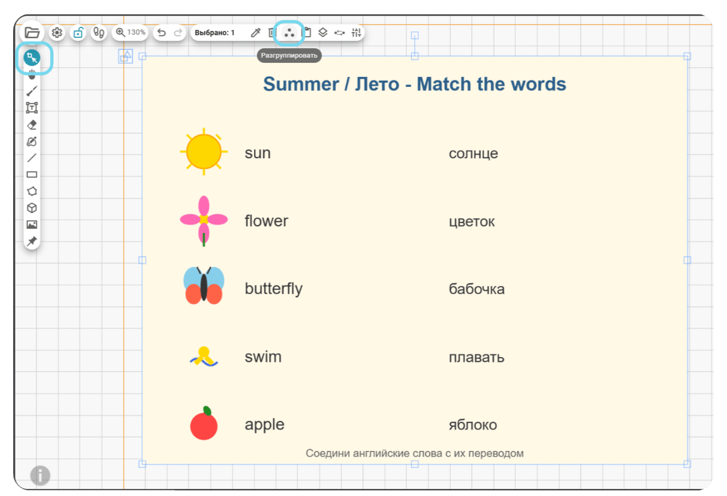Click the Разгруппировать ungroup icon
Screen dimensions: 727x496
coord(289,33)
